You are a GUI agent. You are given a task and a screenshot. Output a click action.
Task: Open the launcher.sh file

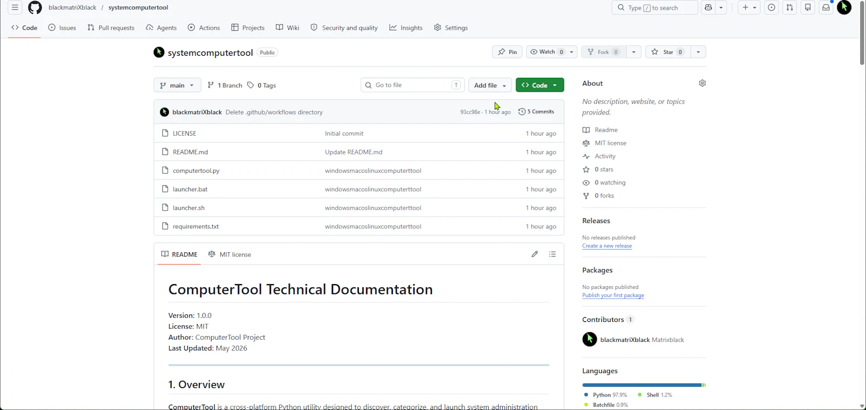click(x=189, y=208)
